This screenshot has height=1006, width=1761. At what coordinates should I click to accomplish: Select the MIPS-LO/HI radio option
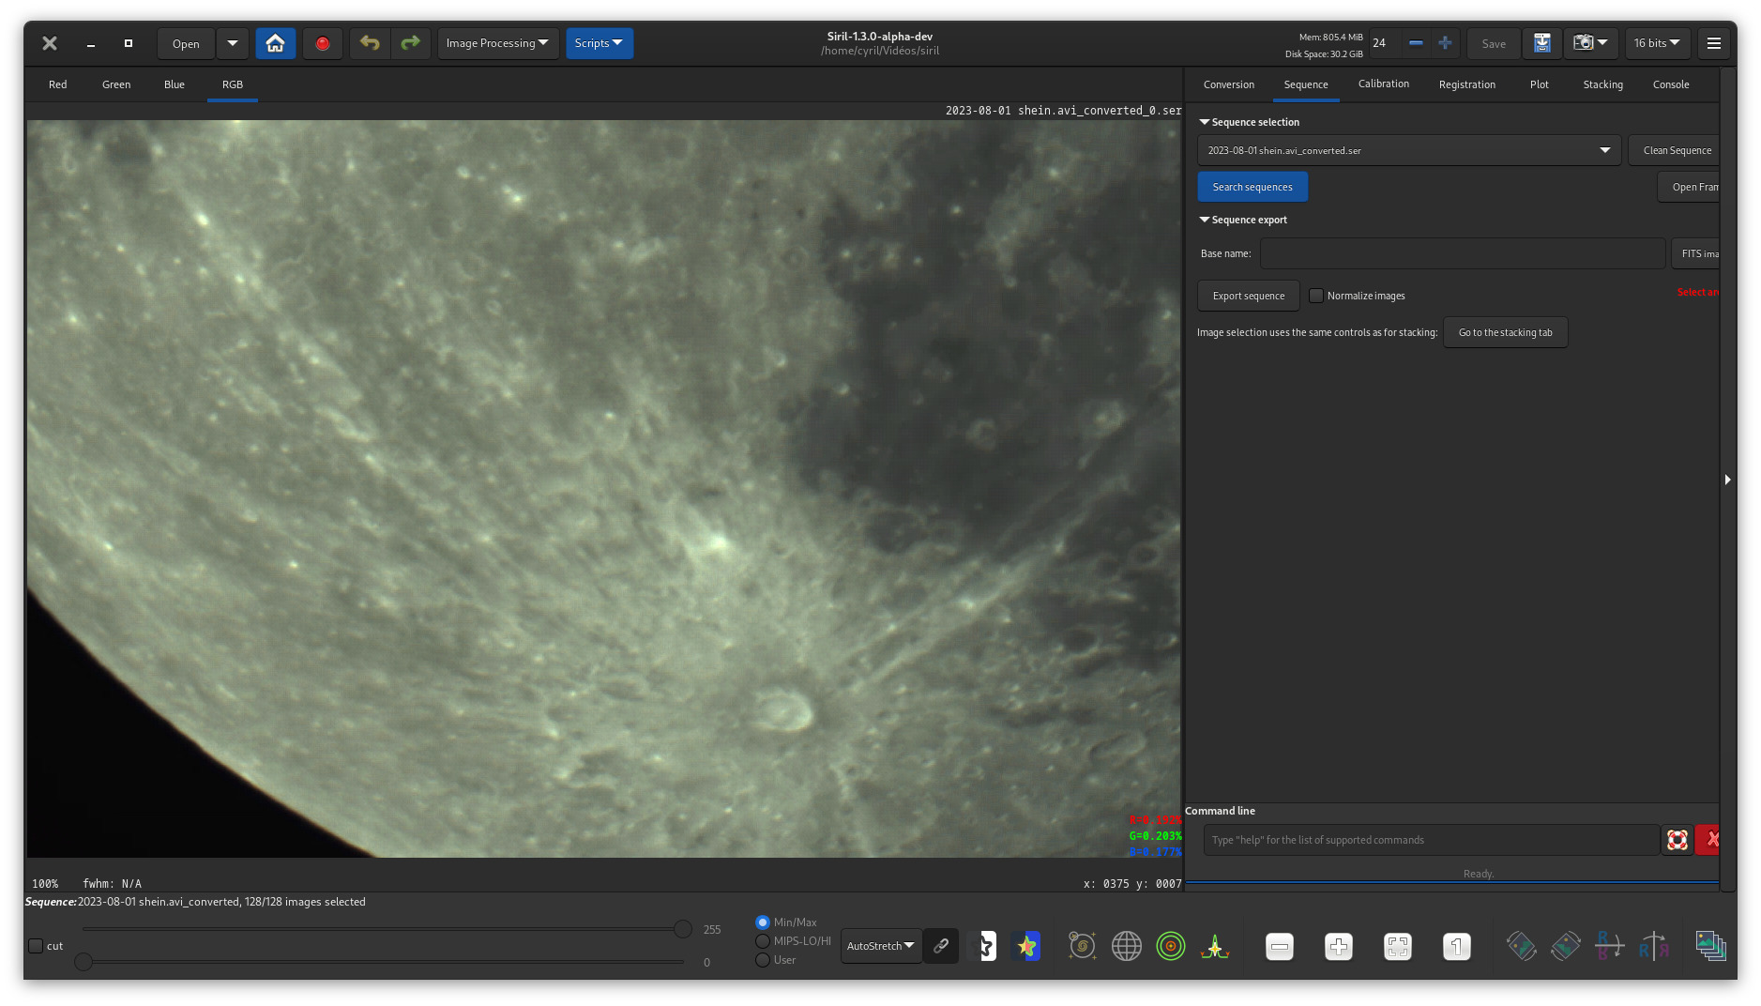click(x=763, y=941)
